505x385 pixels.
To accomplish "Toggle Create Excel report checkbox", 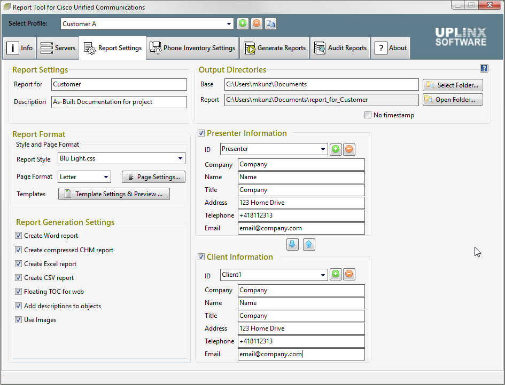I will tap(18, 264).
